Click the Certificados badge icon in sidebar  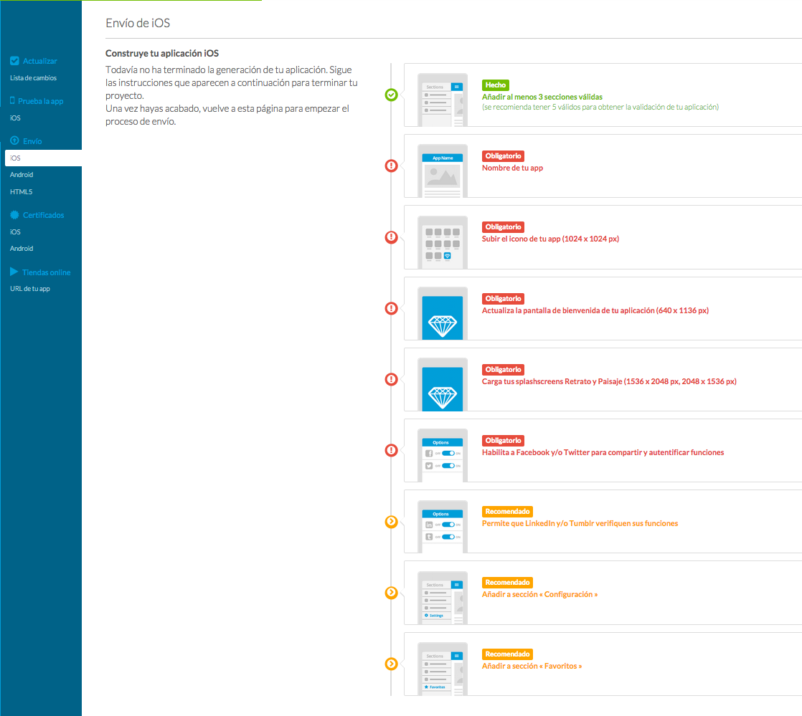click(x=14, y=215)
